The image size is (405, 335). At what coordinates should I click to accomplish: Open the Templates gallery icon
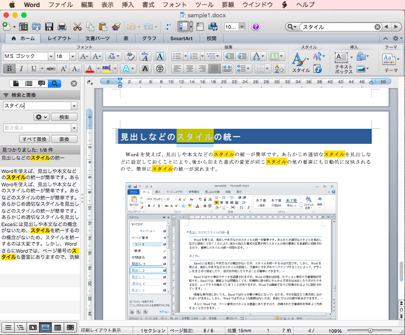click(x=23, y=27)
